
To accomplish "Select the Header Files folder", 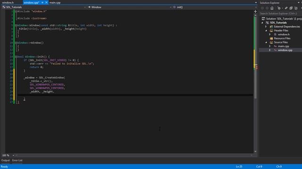I will pos(281,31).
